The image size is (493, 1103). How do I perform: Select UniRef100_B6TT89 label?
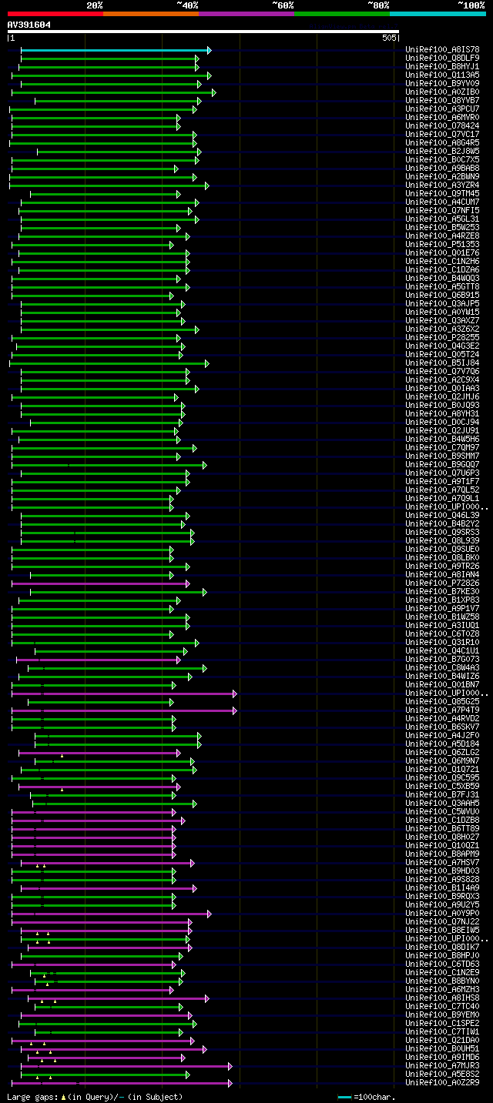pyautogui.click(x=442, y=829)
